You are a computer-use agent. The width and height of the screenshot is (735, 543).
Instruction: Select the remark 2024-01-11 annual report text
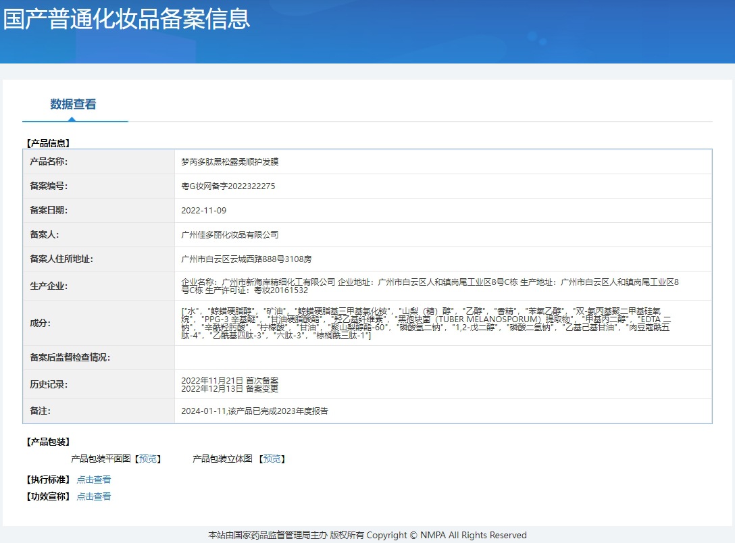click(x=255, y=411)
